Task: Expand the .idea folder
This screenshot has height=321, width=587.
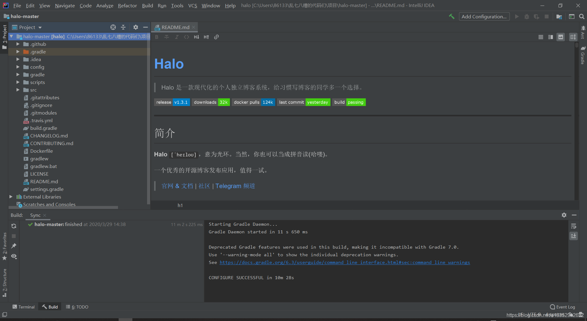Action: (18, 59)
